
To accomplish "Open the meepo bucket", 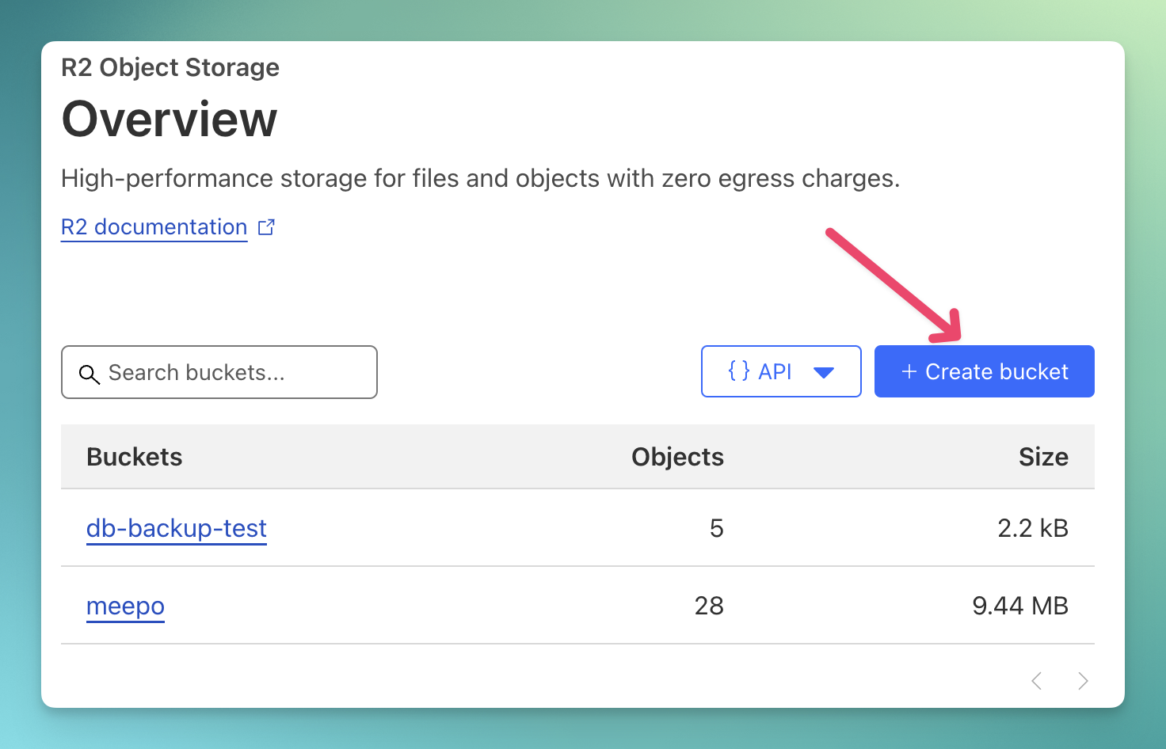I will pos(125,606).
